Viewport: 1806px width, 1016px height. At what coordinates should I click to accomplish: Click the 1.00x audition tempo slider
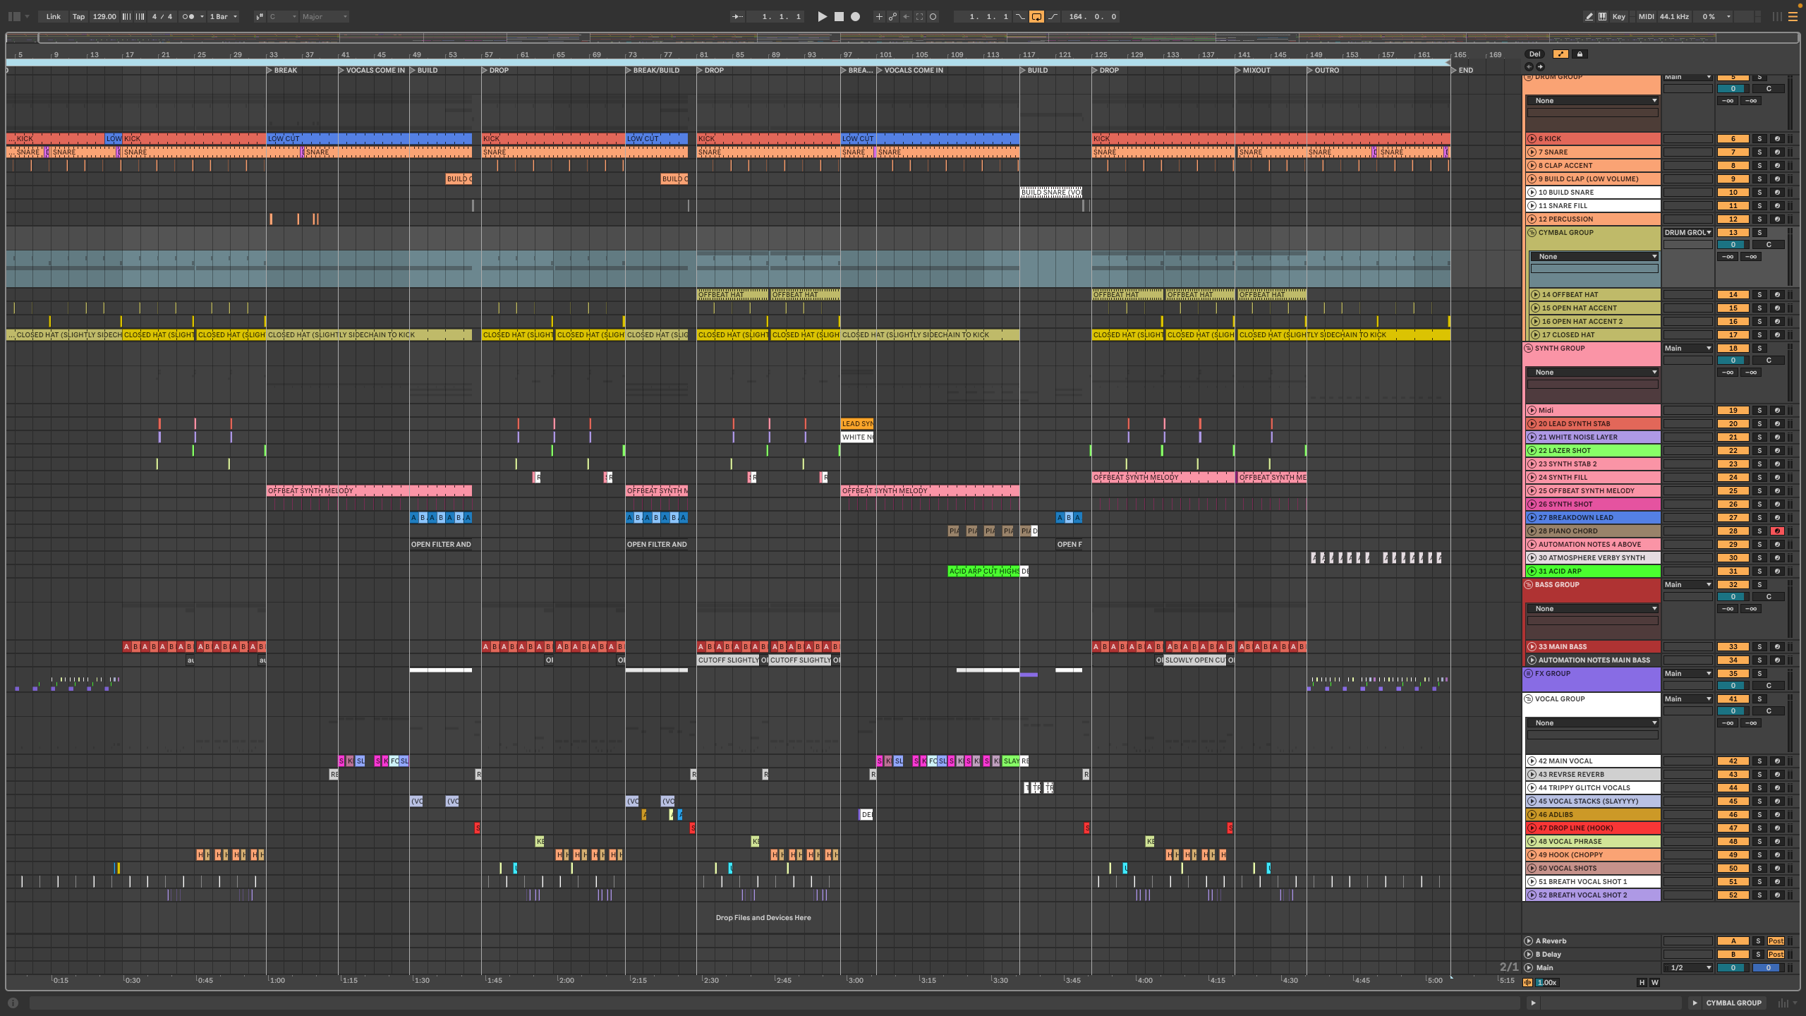(1546, 983)
